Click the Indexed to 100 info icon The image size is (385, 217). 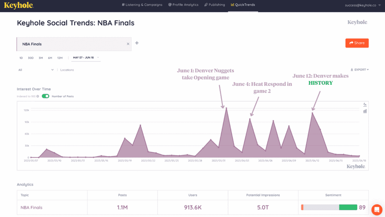(x=38, y=96)
